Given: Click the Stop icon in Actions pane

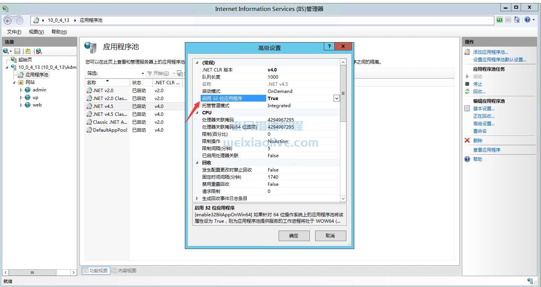Looking at the screenshot, I should click(467, 84).
